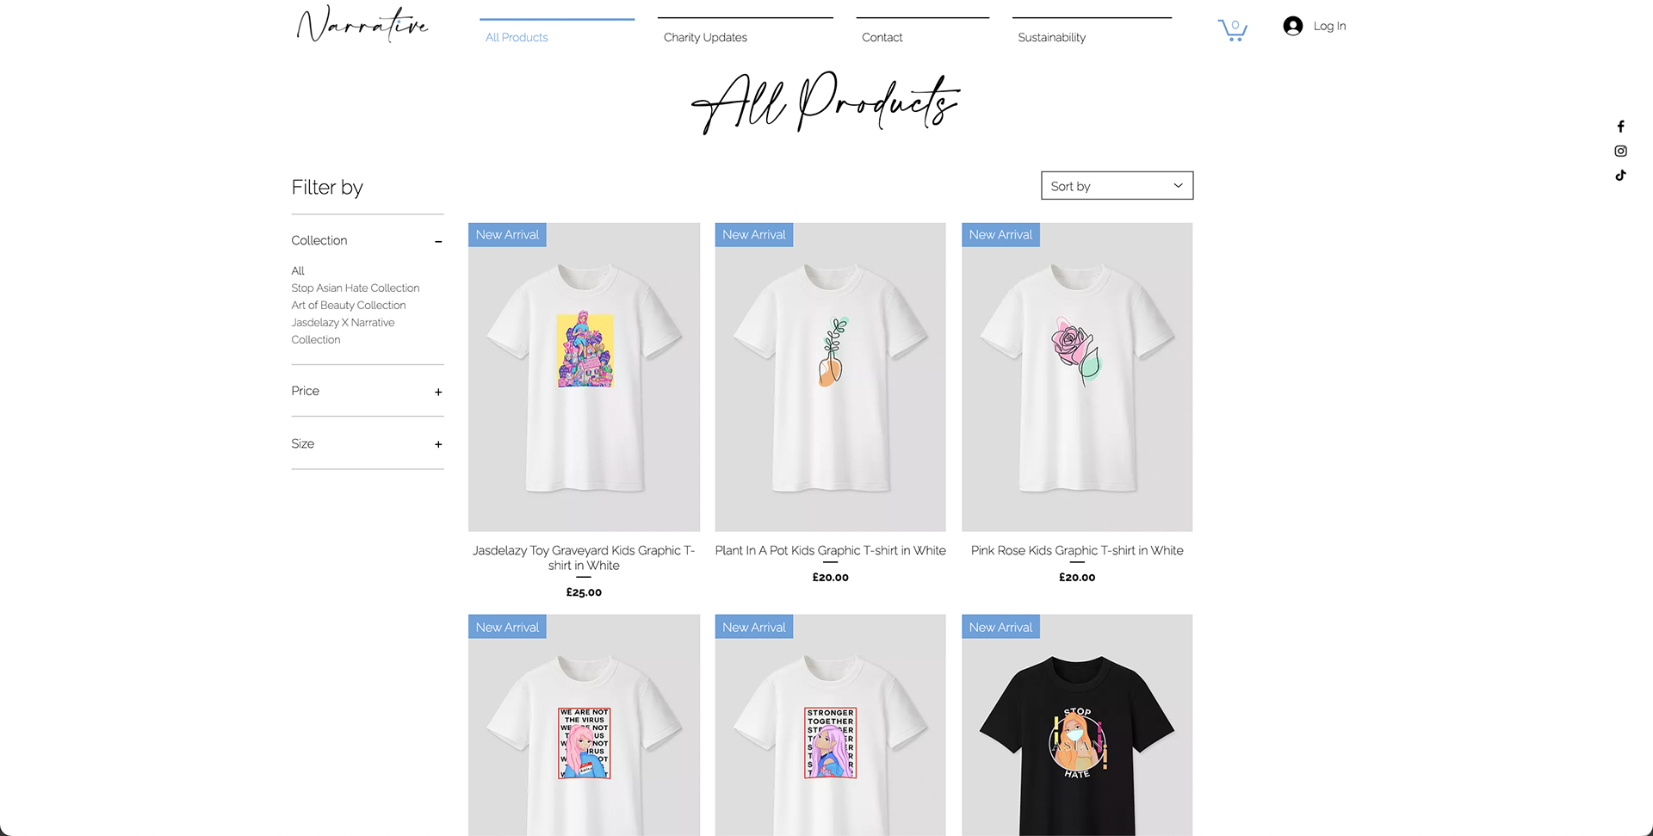Screen dimensions: 1653x836
Task: Open the Plant In A Pot T-shirt image
Action: (x=830, y=377)
